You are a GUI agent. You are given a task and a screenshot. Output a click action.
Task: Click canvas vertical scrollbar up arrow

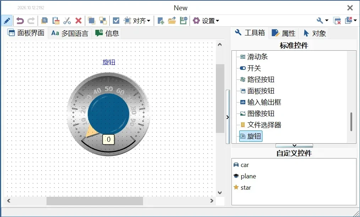pyautogui.click(x=220, y=45)
